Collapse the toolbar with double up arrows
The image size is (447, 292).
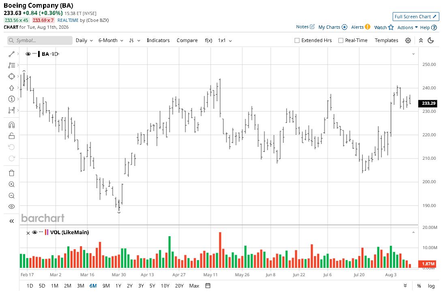tap(421, 40)
